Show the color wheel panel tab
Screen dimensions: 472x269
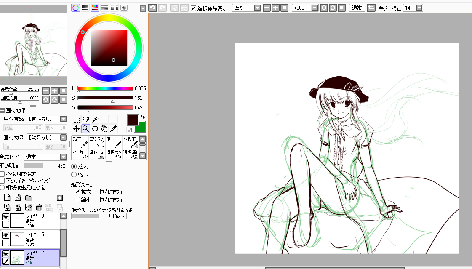click(75, 8)
